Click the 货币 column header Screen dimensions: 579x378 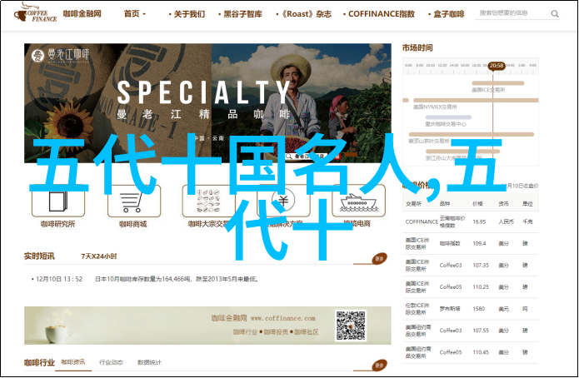(503, 204)
